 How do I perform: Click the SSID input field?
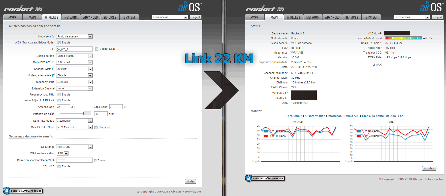74,49
